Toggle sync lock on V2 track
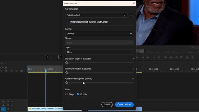This screenshot has height=112, width=199. (8, 105)
